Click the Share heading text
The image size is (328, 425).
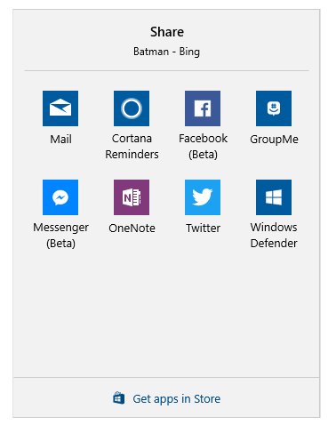[x=167, y=32]
